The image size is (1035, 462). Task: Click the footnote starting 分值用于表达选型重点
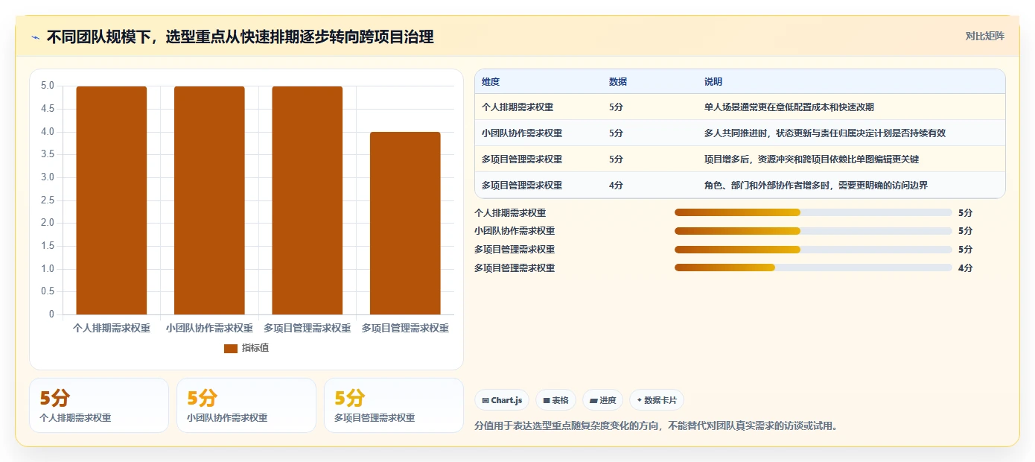657,426
